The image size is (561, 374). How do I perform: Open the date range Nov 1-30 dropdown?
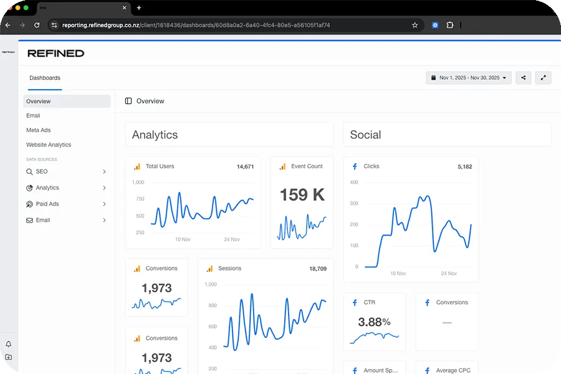468,78
